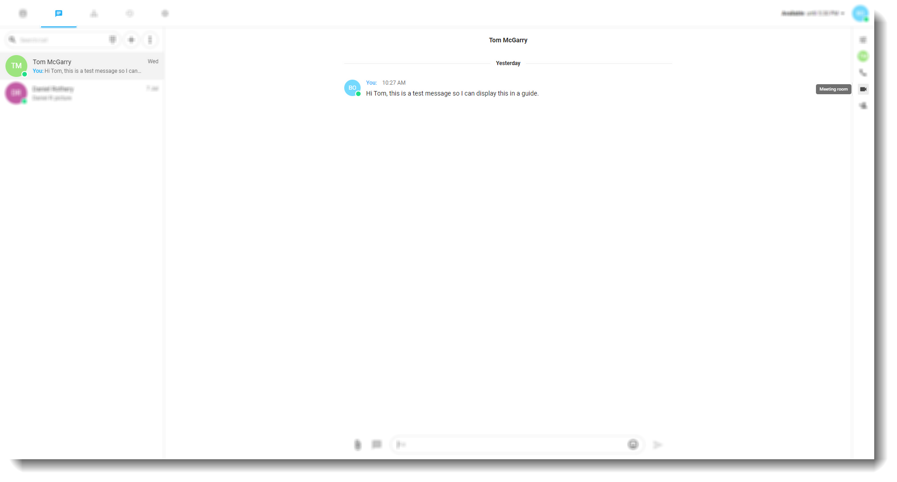Screen dimensions: 897x482
Task: Open the third top navigation tab with hierarchy icon
Action: pos(94,14)
